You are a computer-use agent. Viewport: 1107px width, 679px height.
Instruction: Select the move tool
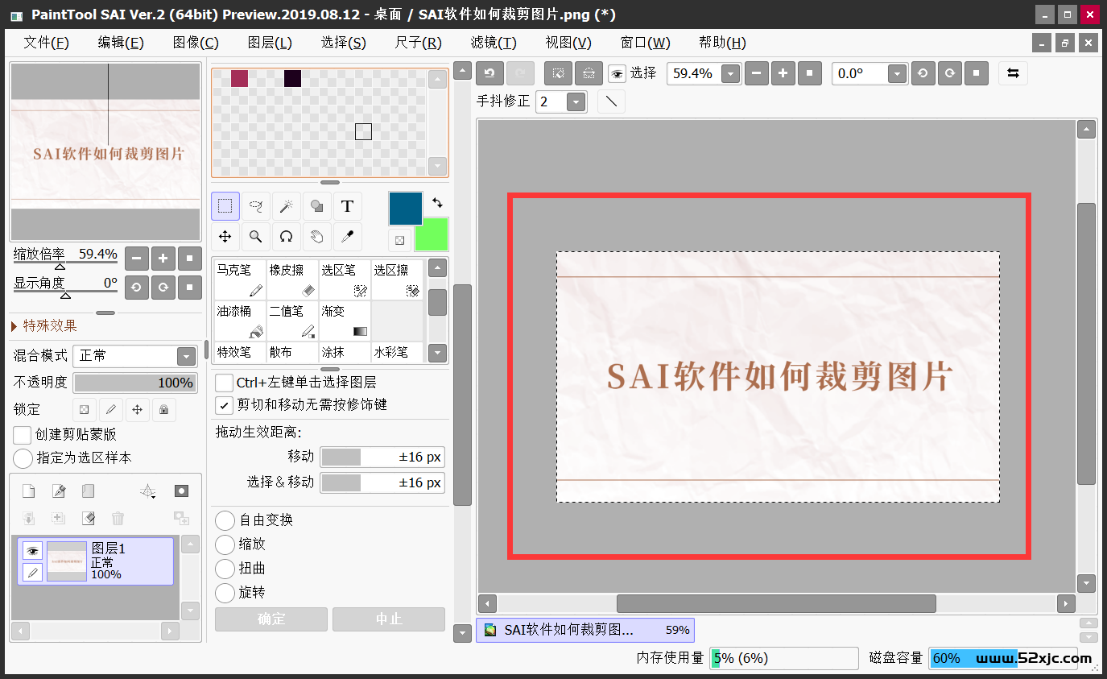point(225,237)
